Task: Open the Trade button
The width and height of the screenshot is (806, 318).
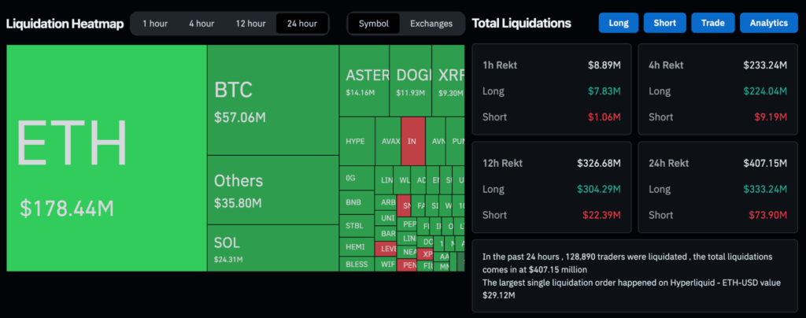Action: (712, 23)
